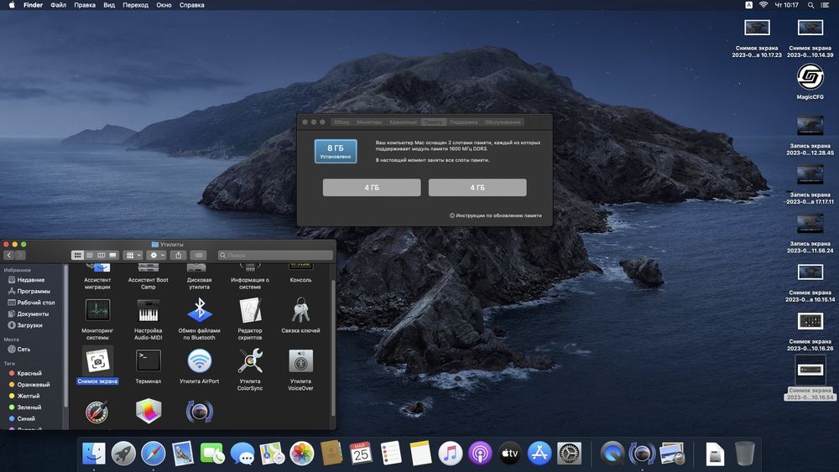Open the Справка menu

(x=191, y=5)
